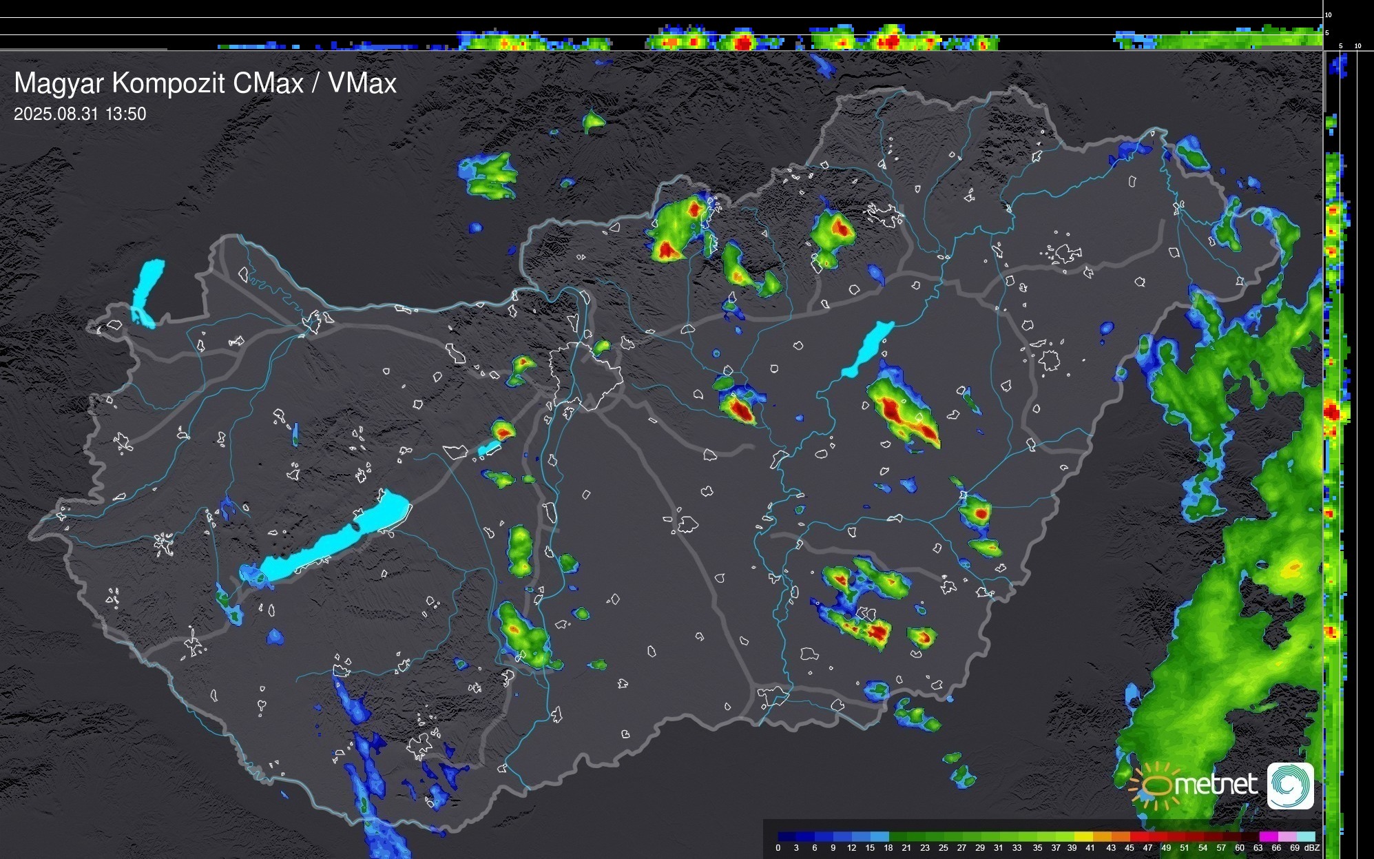The height and width of the screenshot is (859, 1374).
Task: Pick the magenta 63 dBZ legend swatch
Action: click(x=1269, y=836)
